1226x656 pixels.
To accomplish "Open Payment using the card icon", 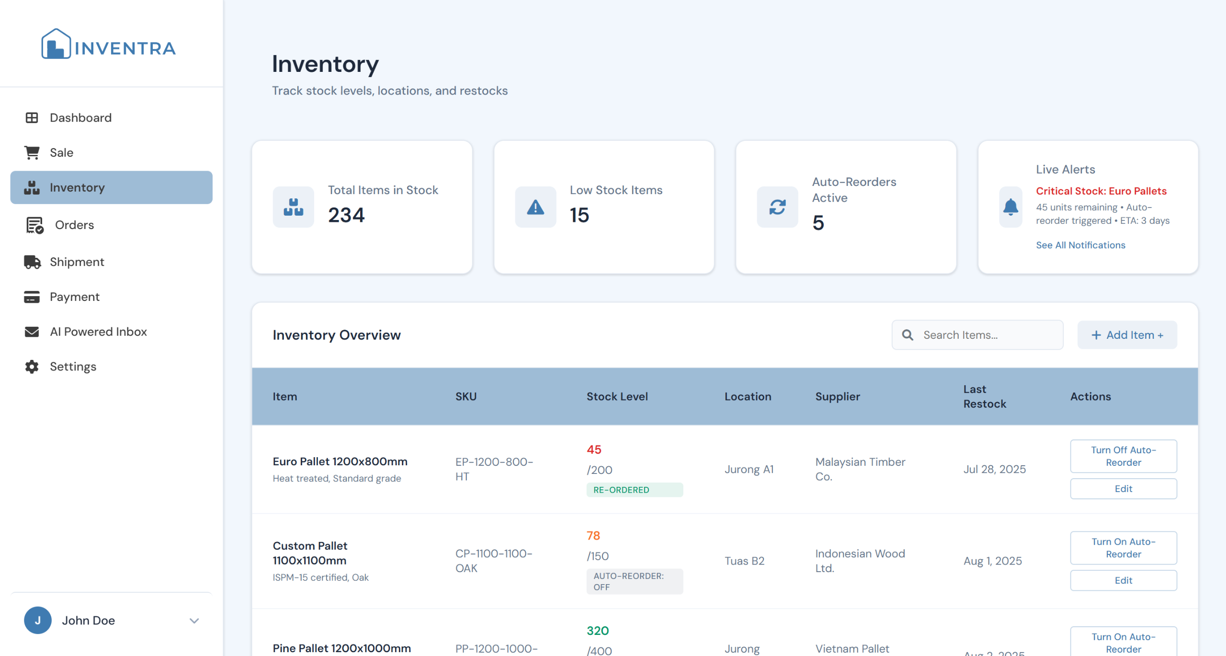I will click(x=32, y=297).
